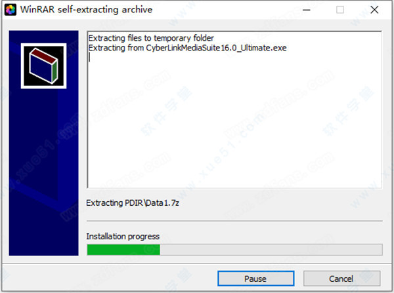394x293 pixels.
Task: Close the WinRAR self-extracting window
Action: 374,10
